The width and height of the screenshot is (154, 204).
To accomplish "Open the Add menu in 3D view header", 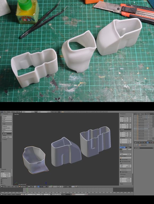I will pos(12,186).
